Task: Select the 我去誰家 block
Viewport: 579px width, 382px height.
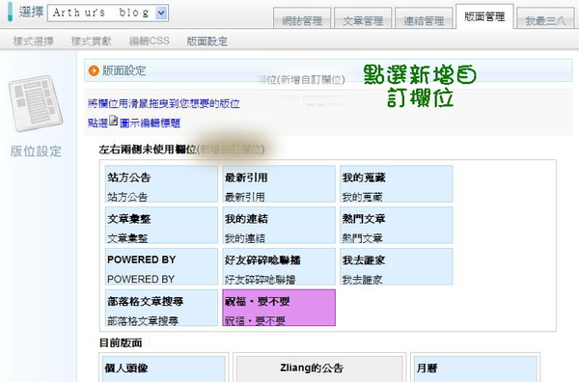Action: tap(397, 266)
